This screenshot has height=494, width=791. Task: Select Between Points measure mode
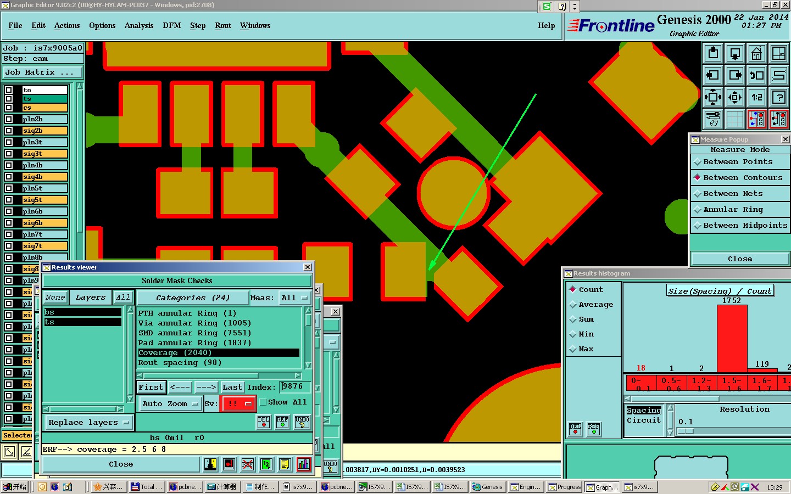740,162
